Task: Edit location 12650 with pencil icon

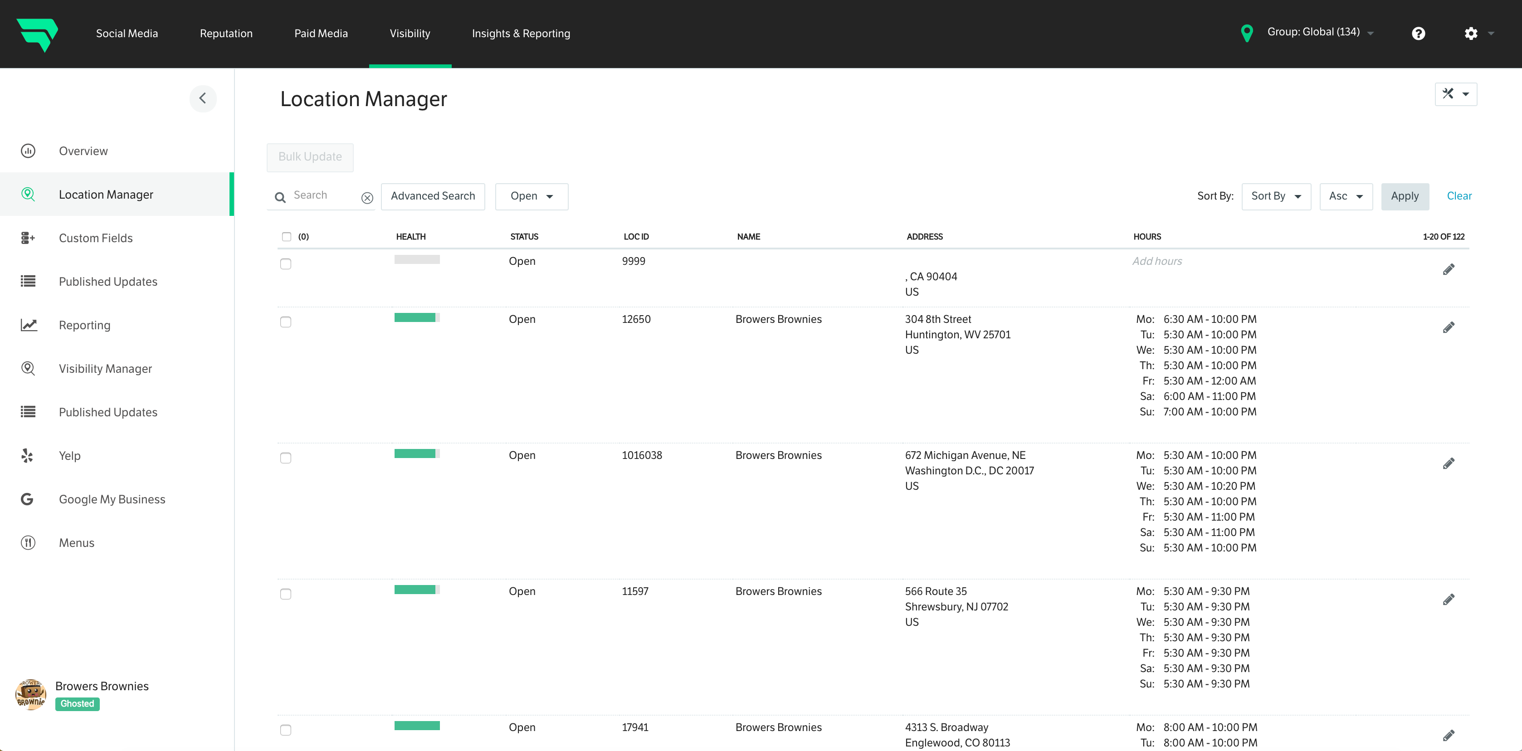Action: point(1448,327)
